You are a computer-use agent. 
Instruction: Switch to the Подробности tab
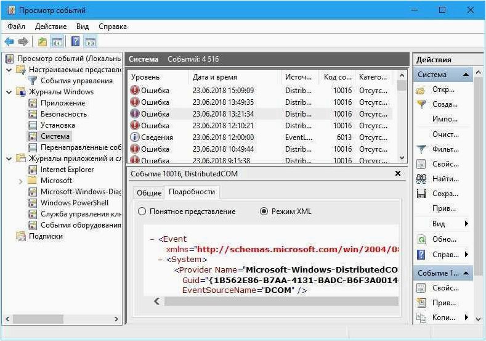192,192
